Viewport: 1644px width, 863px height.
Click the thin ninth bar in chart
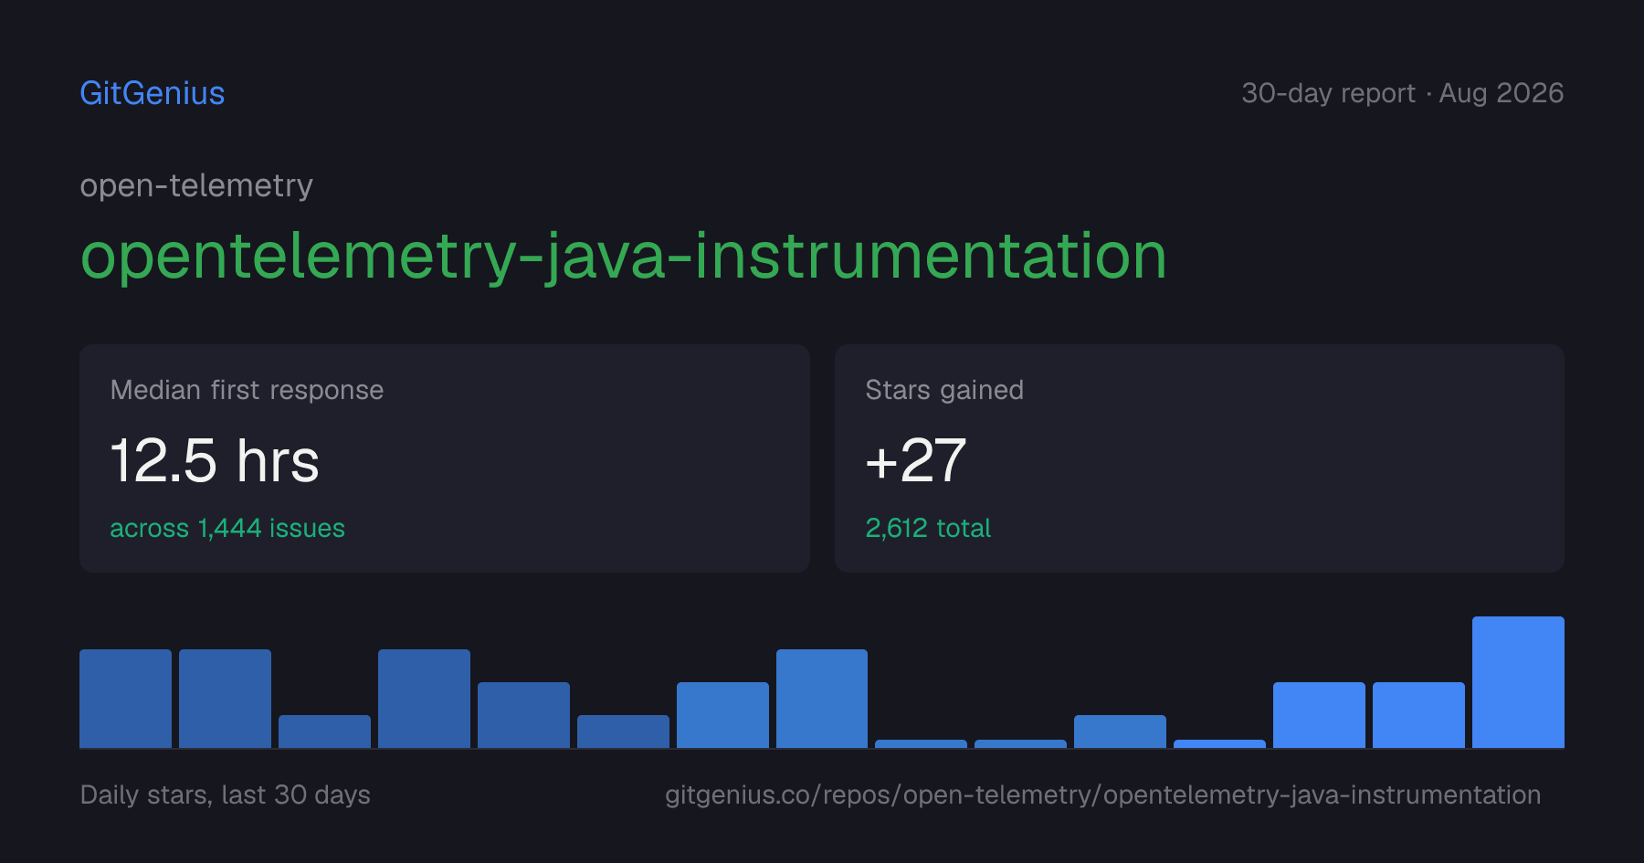point(921,743)
